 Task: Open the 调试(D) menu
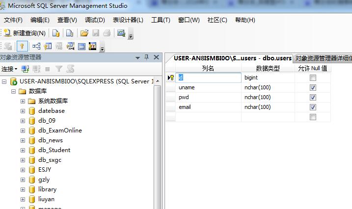click(x=95, y=20)
